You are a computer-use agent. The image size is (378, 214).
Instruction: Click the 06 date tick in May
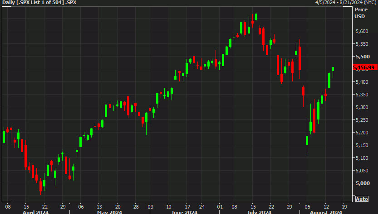tap(81, 207)
